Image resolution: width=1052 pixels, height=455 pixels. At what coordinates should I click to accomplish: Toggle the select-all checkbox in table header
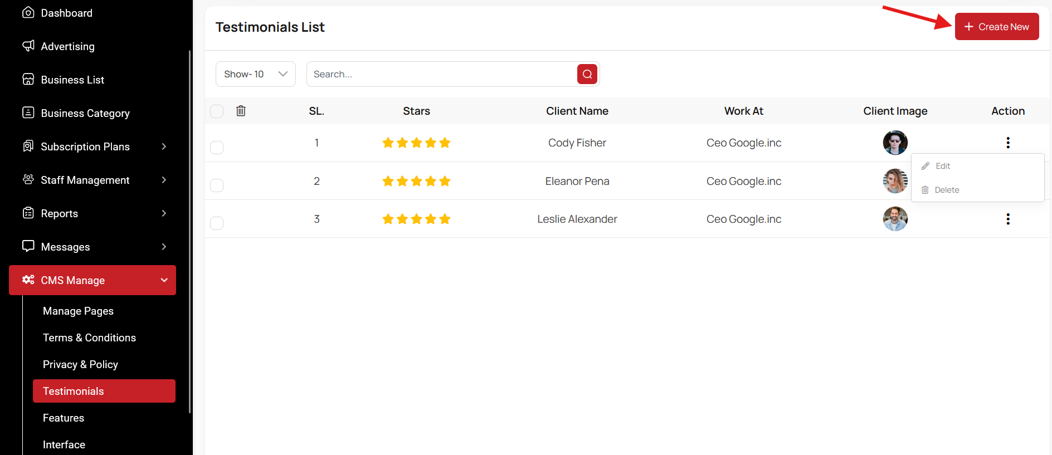[x=217, y=111]
